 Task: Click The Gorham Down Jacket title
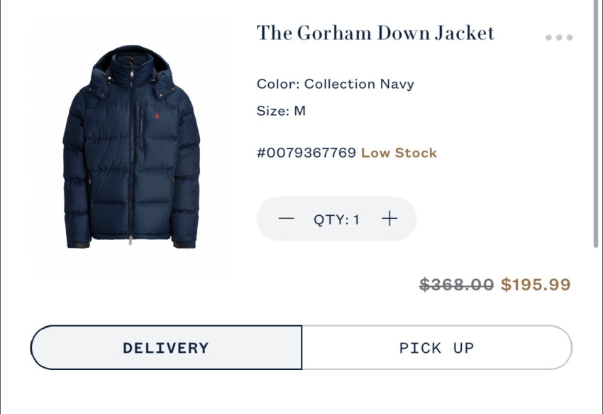click(375, 33)
